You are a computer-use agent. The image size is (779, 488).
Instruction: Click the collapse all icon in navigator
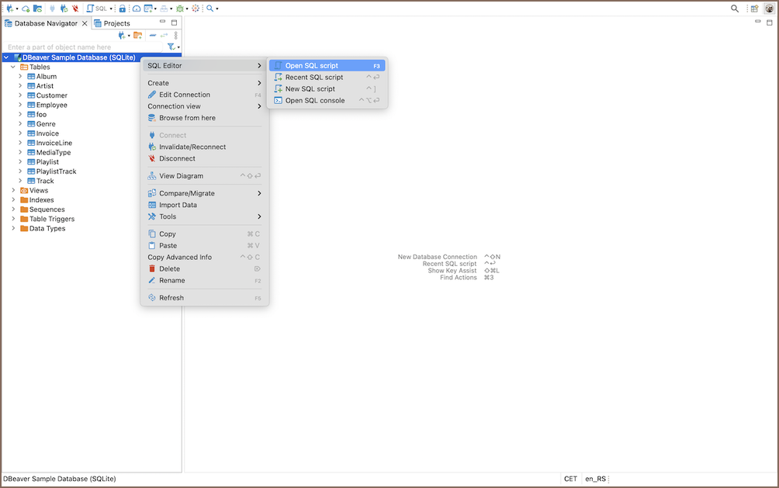153,36
